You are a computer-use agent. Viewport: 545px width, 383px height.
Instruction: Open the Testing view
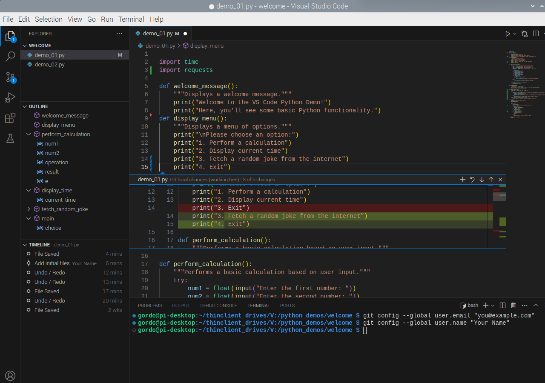[x=10, y=138]
